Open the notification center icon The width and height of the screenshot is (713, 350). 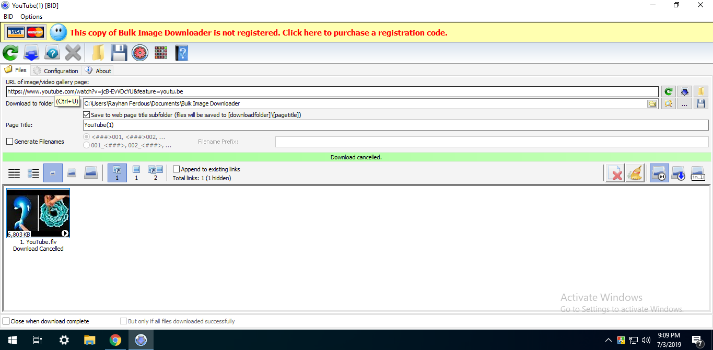point(697,340)
